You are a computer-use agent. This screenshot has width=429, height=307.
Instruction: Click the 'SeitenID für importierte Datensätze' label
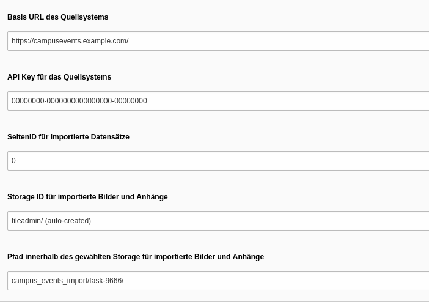click(x=68, y=137)
